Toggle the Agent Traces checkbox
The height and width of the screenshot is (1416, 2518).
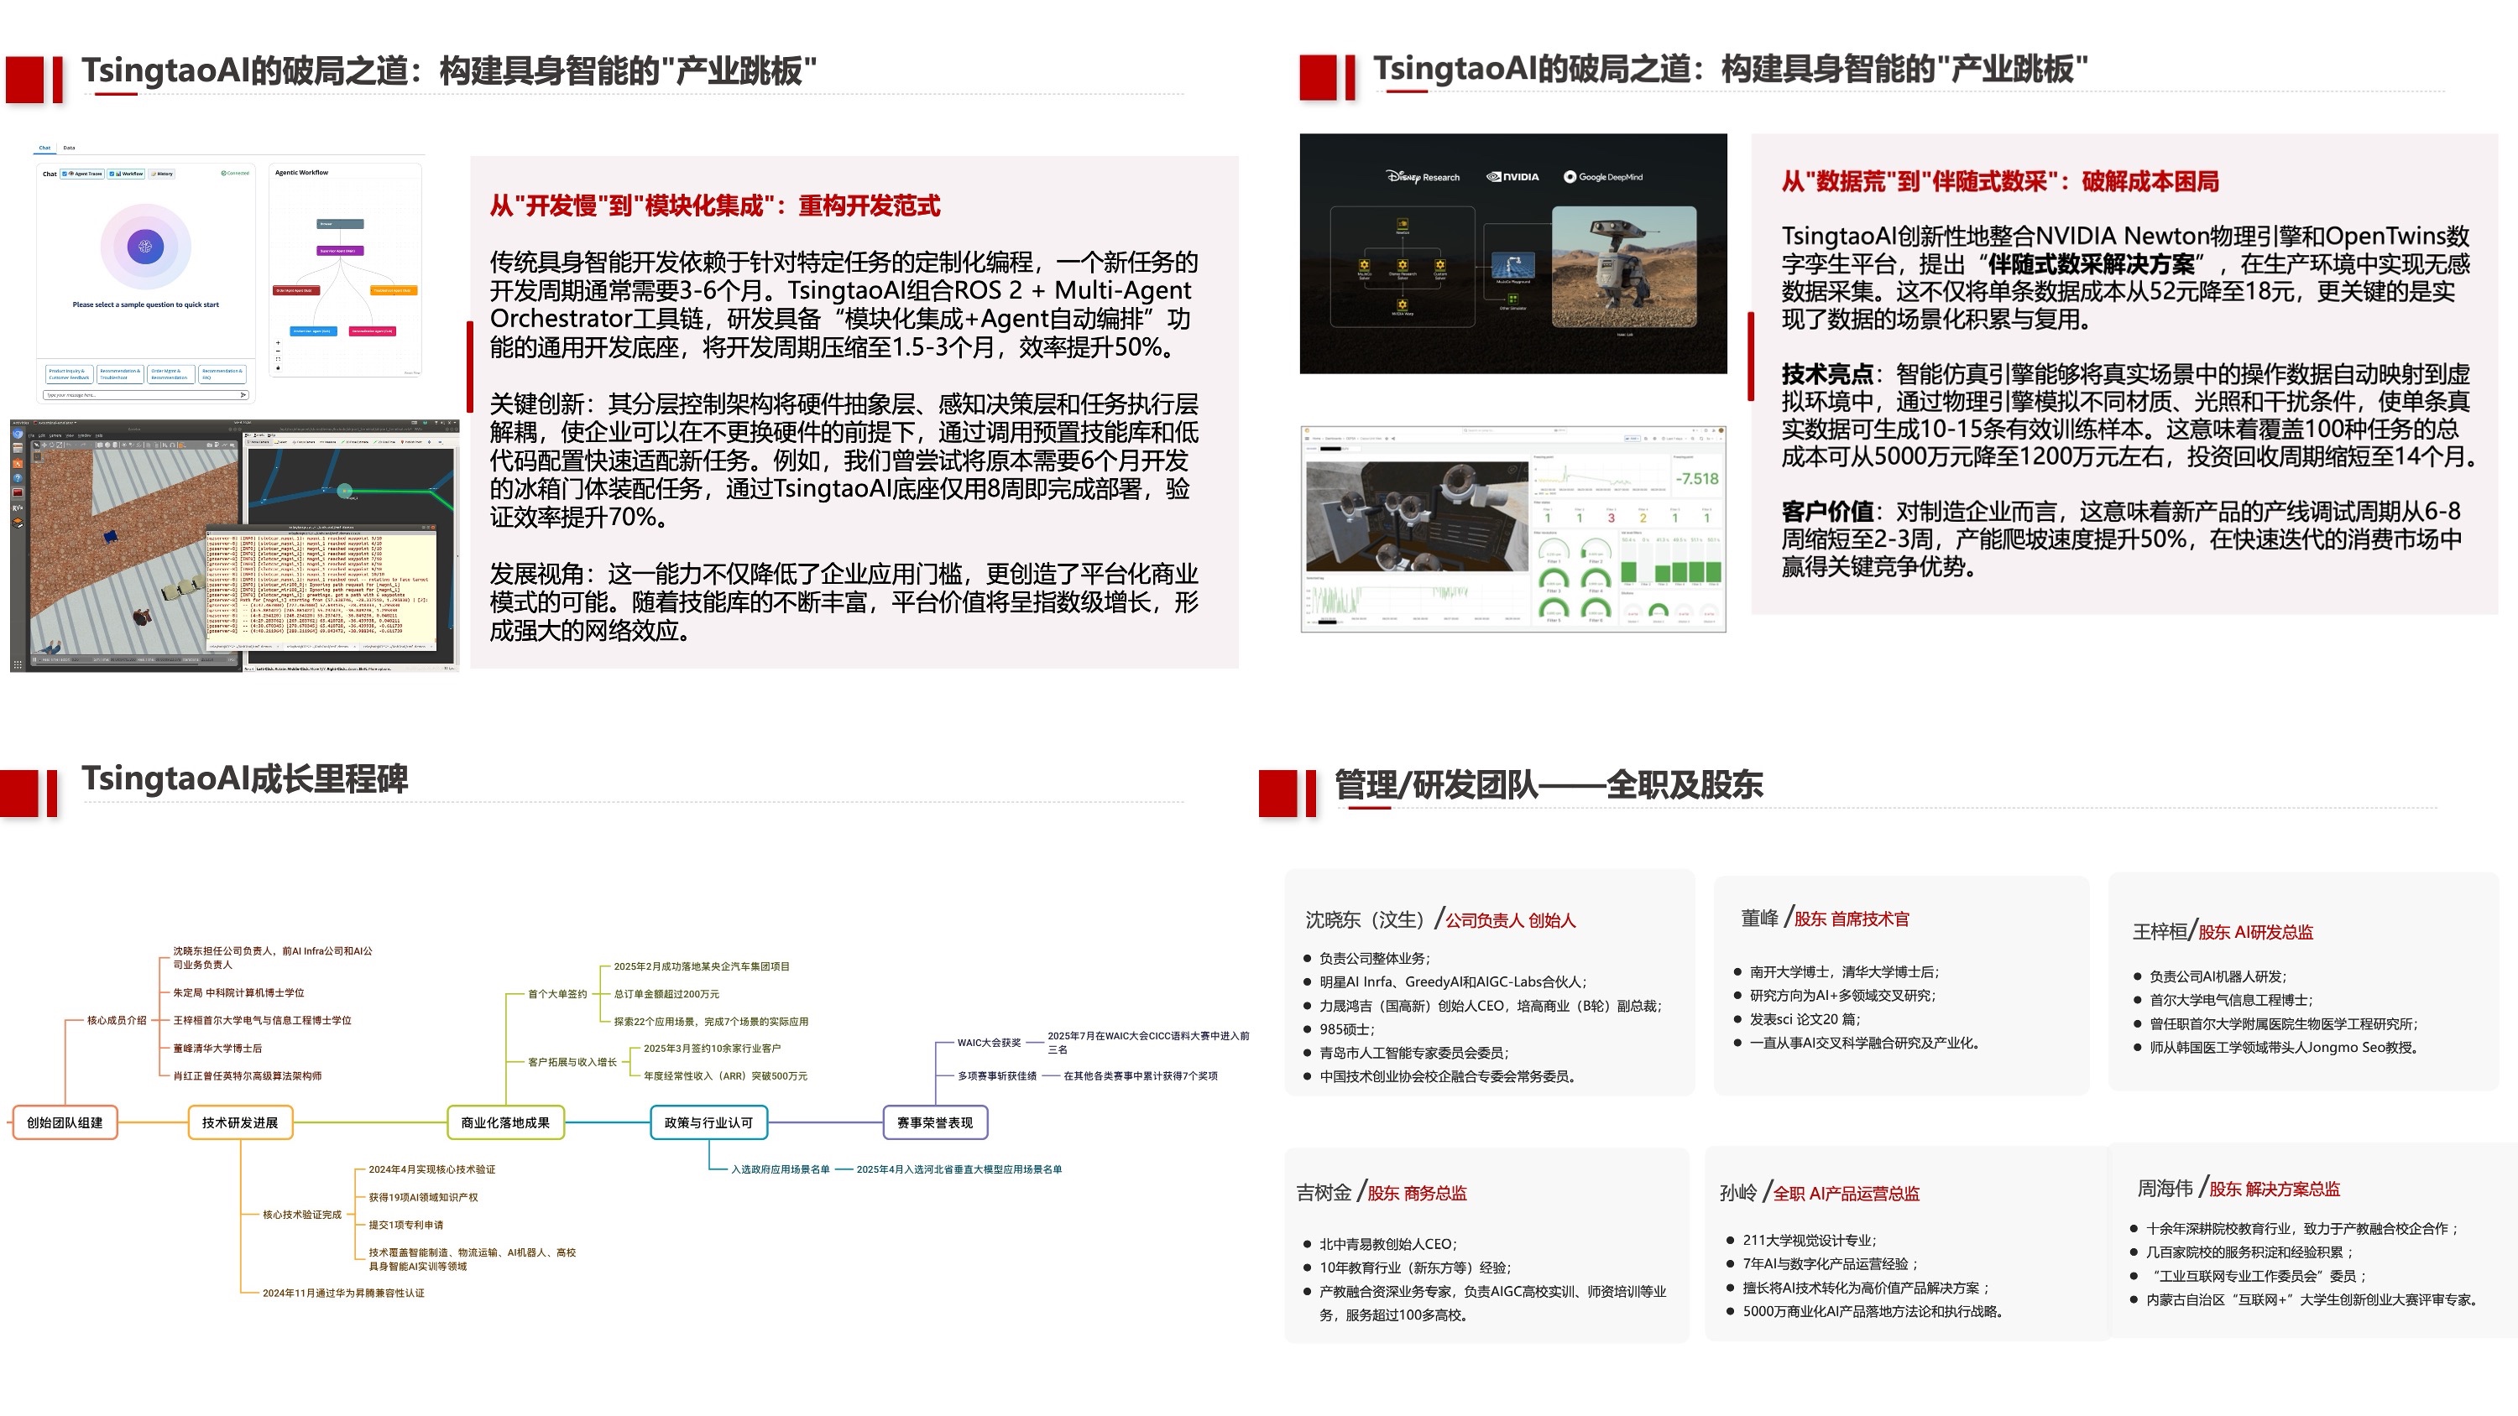(65, 174)
